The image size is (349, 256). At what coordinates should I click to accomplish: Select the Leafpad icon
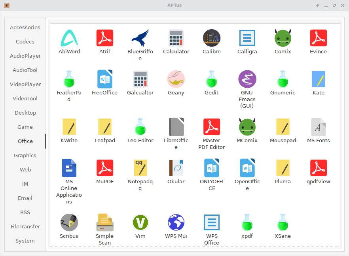(x=104, y=127)
